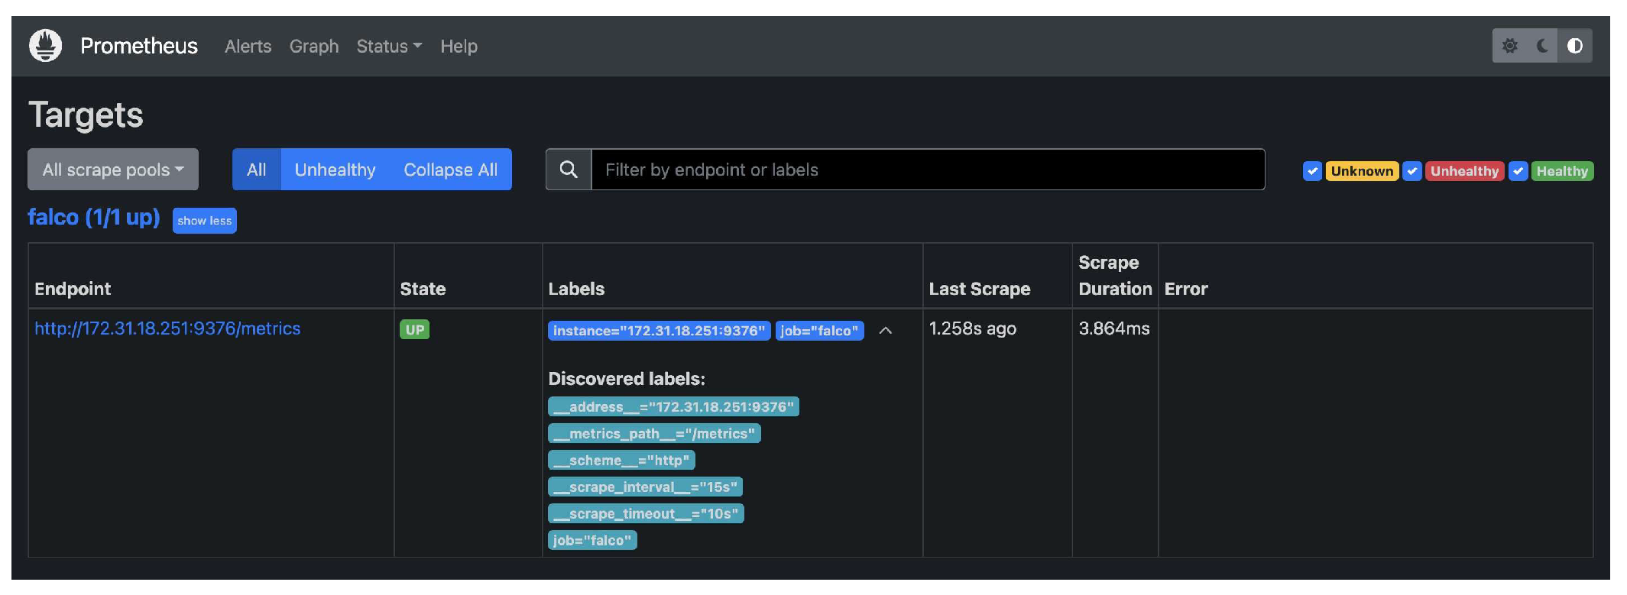Click the green UP state badge
The height and width of the screenshot is (595, 1627).
click(414, 330)
